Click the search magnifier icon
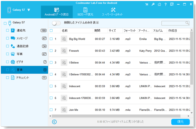The width and height of the screenshot is (196, 129). click(187, 23)
